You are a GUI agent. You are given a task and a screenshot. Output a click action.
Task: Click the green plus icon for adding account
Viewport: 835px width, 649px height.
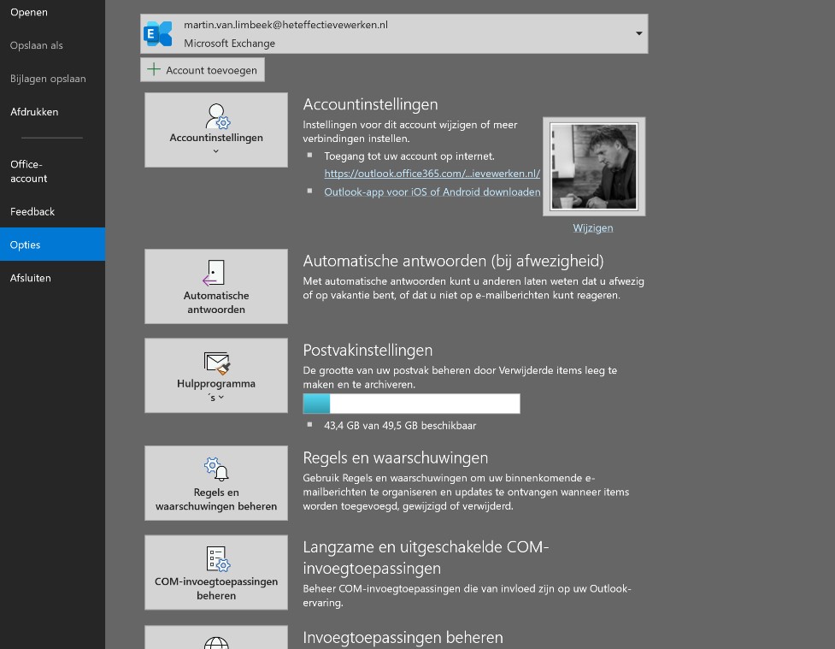153,69
